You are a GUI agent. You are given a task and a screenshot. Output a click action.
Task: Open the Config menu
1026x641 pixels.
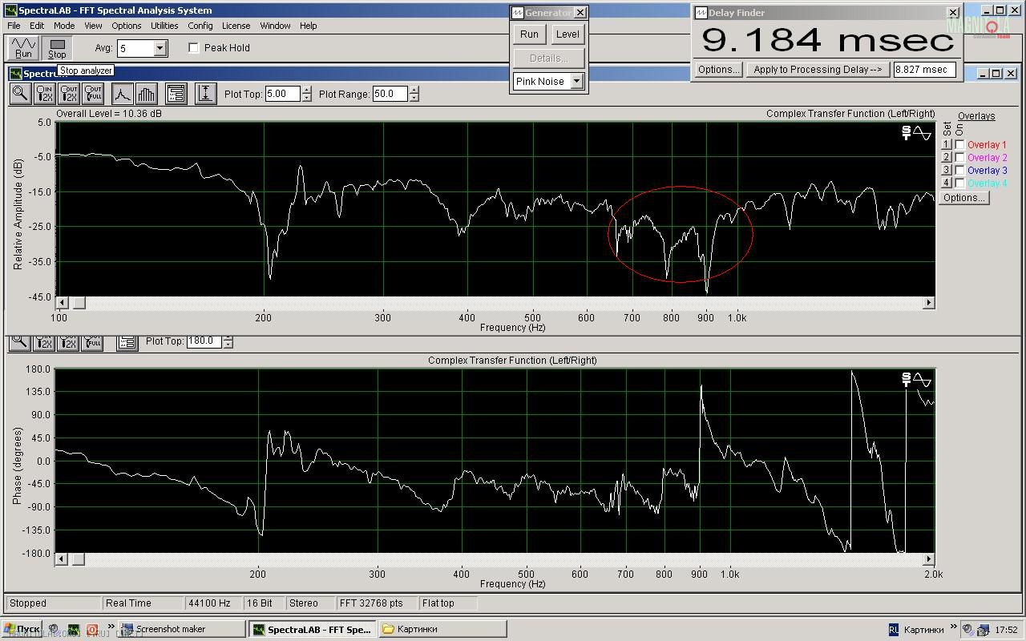coord(200,26)
